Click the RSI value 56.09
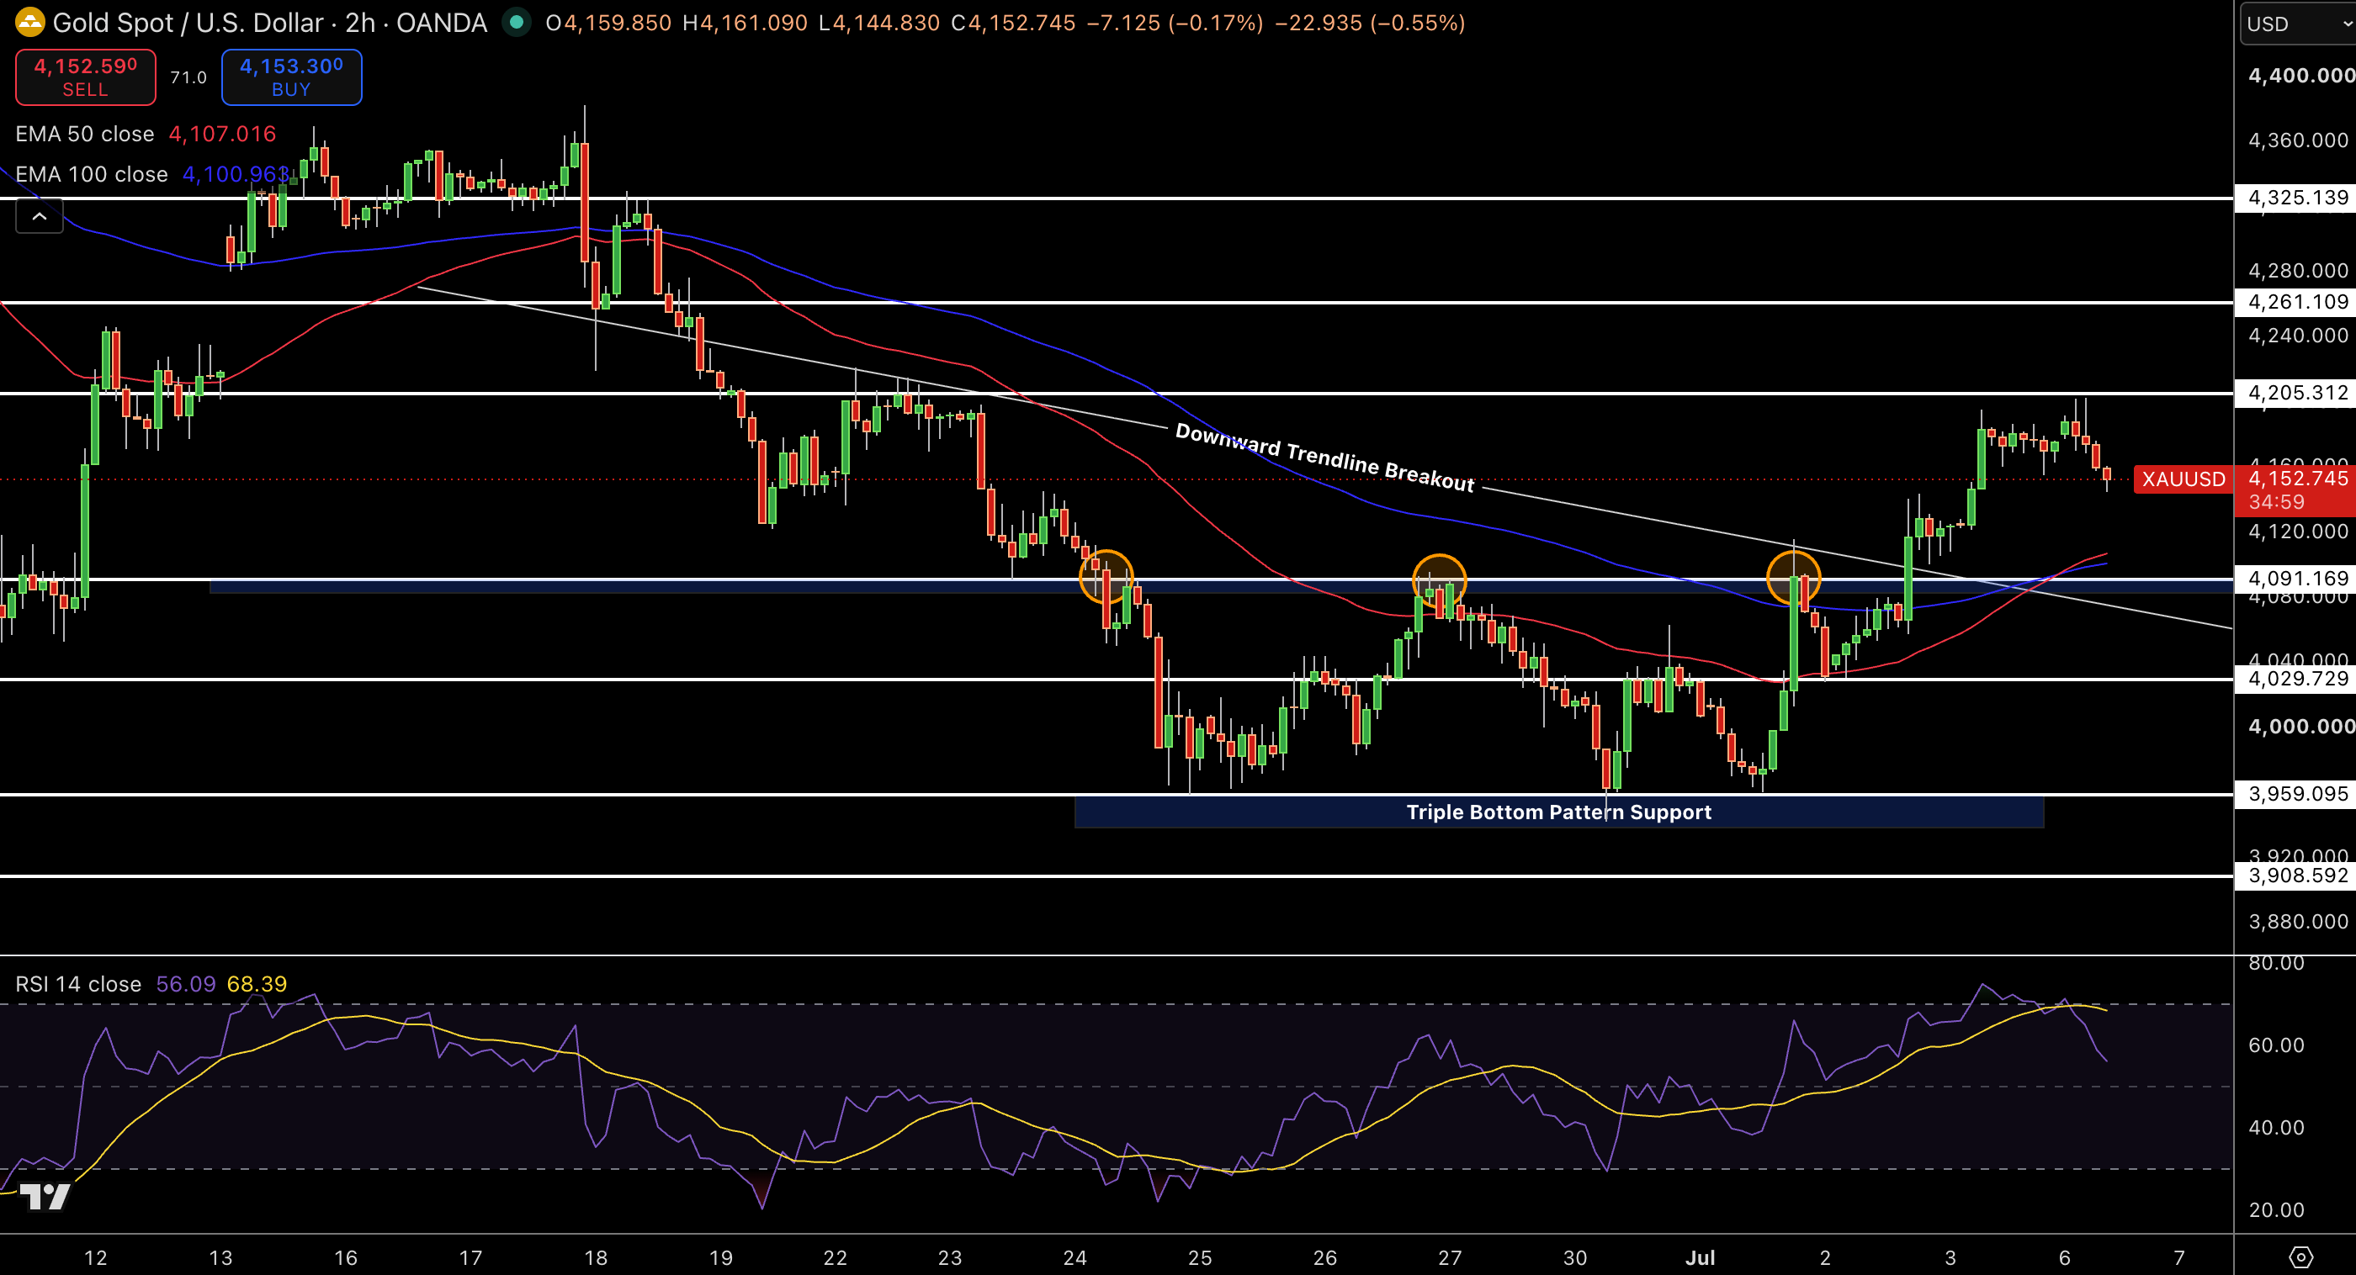Viewport: 2356px width, 1275px height. 186,984
